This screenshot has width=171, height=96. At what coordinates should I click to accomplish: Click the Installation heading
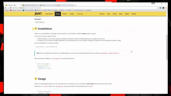(45, 29)
